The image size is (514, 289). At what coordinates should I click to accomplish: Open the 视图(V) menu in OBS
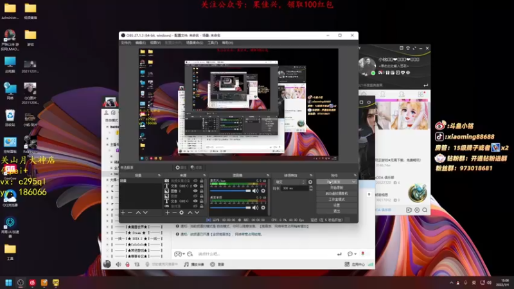point(155,43)
